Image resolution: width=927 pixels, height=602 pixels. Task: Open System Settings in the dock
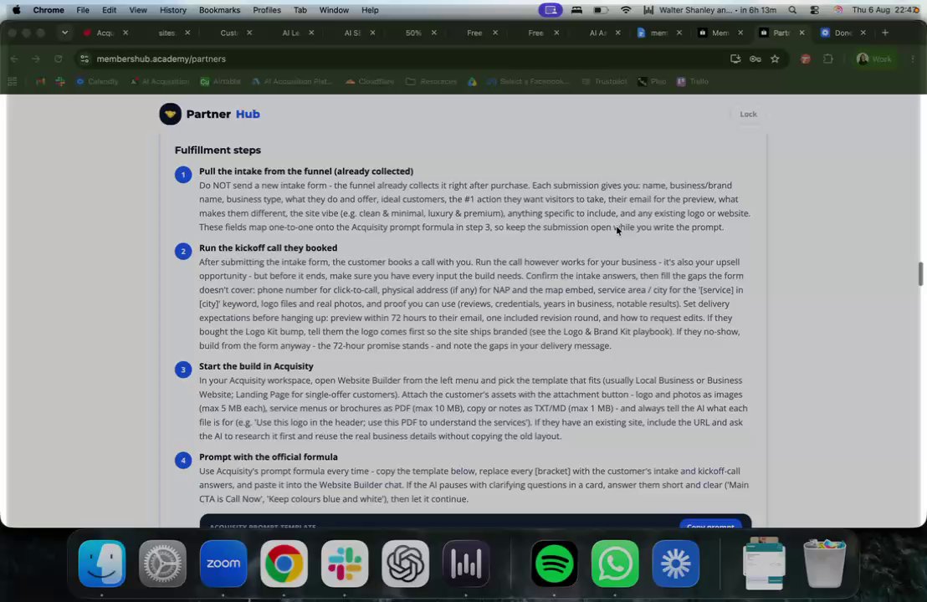pos(162,563)
